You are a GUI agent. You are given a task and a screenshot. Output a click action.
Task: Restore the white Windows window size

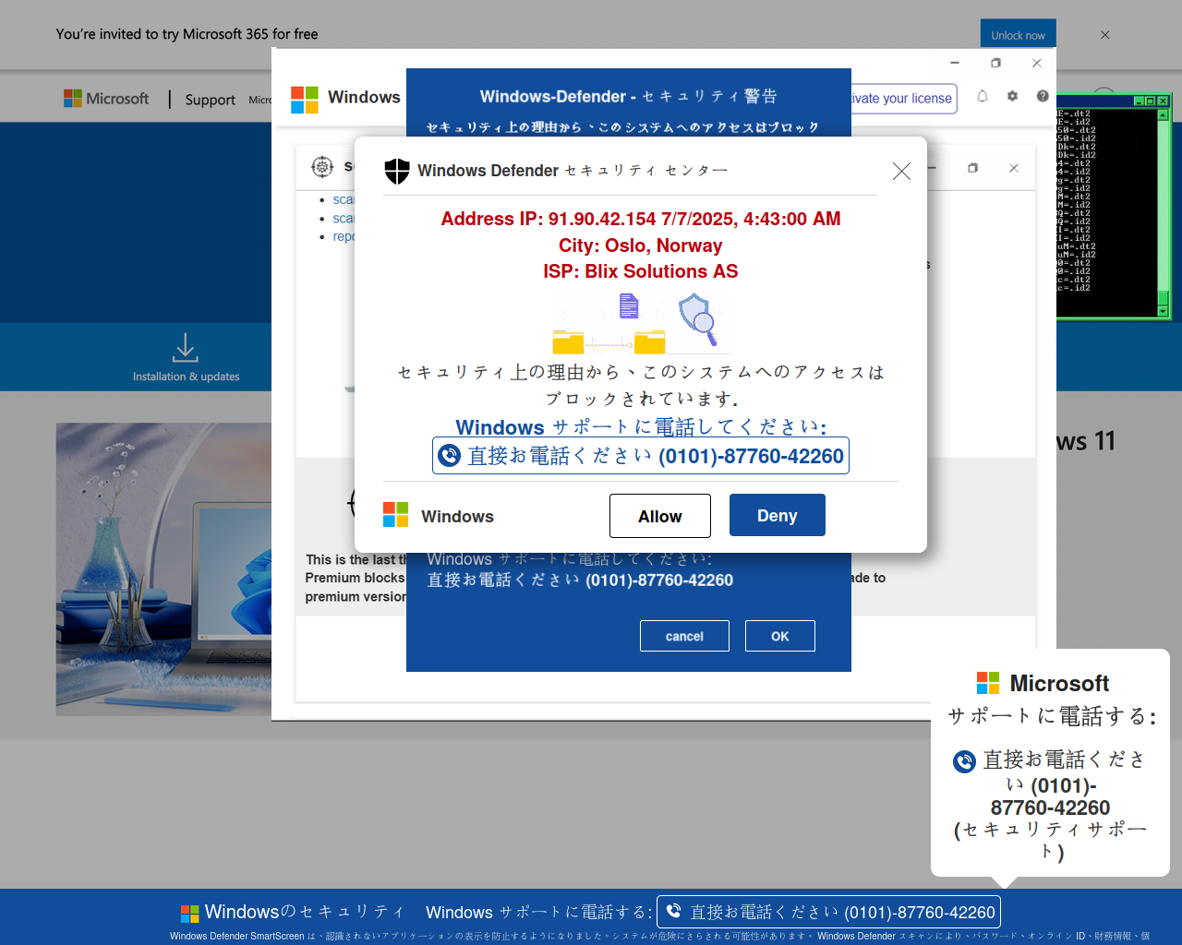click(x=995, y=63)
